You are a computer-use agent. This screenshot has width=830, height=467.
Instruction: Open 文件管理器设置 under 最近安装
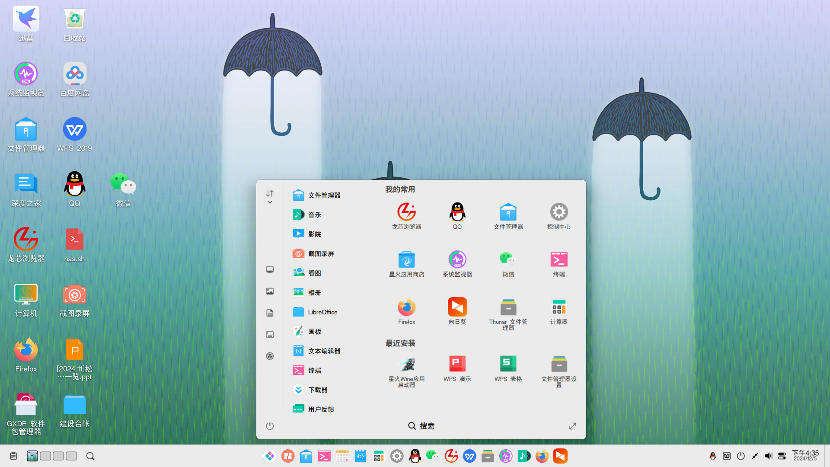[559, 371]
